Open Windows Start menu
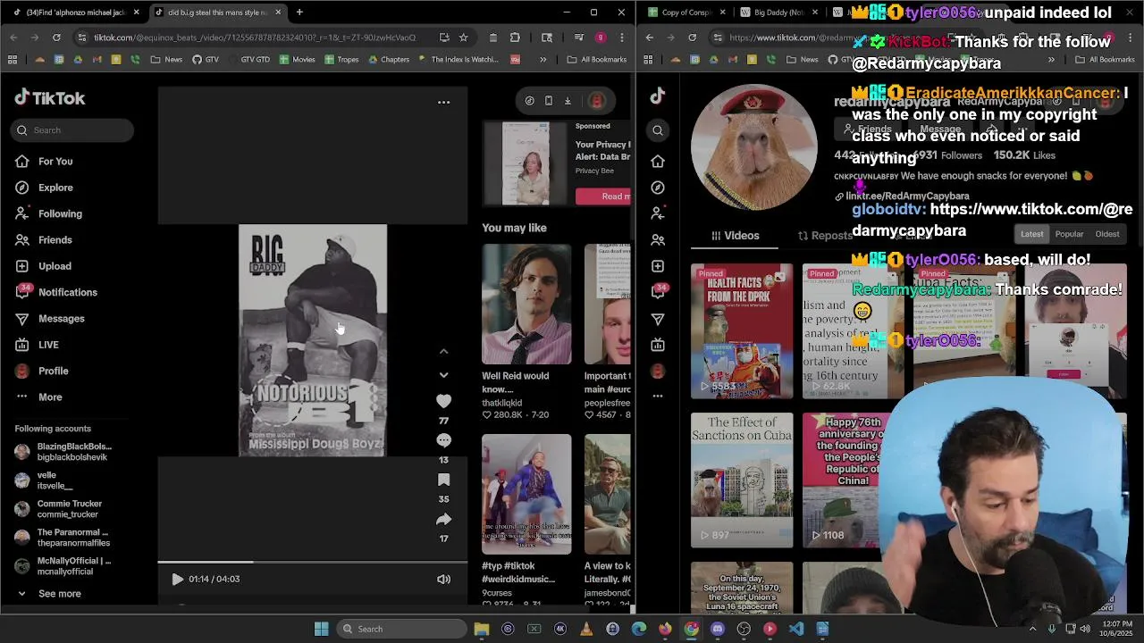Viewport: 1144px width, 643px height. tap(322, 629)
